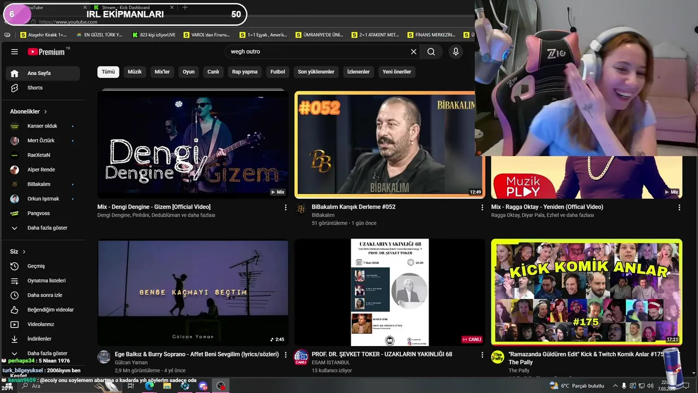The height and width of the screenshot is (393, 698).
Task: Play Bense Kaçmayı Seçtim thumbnail
Action: point(193,292)
